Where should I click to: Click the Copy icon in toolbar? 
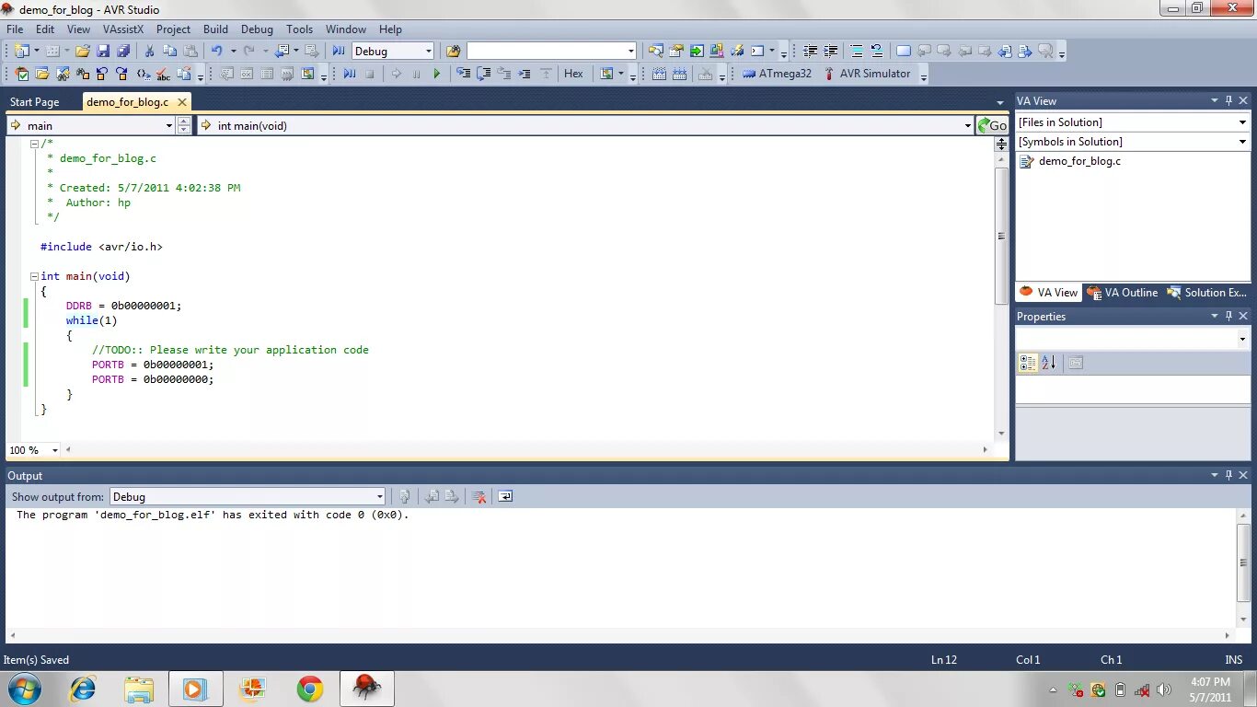click(x=169, y=51)
